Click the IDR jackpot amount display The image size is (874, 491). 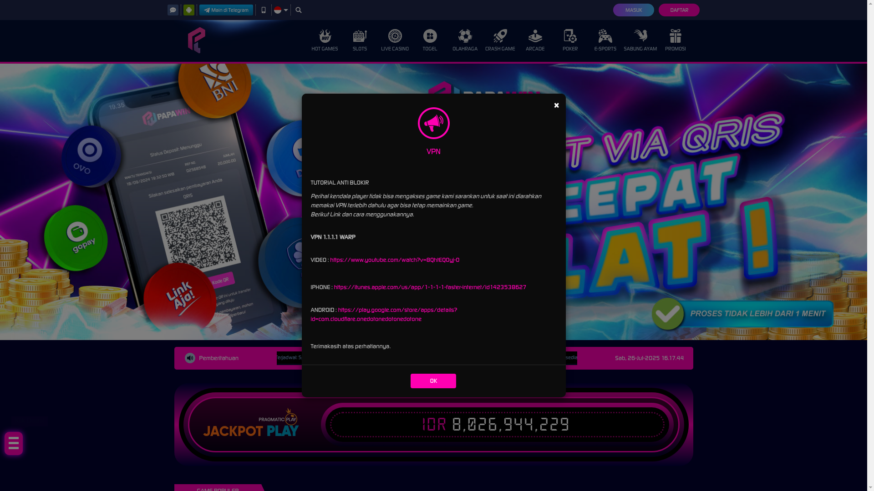(x=496, y=425)
